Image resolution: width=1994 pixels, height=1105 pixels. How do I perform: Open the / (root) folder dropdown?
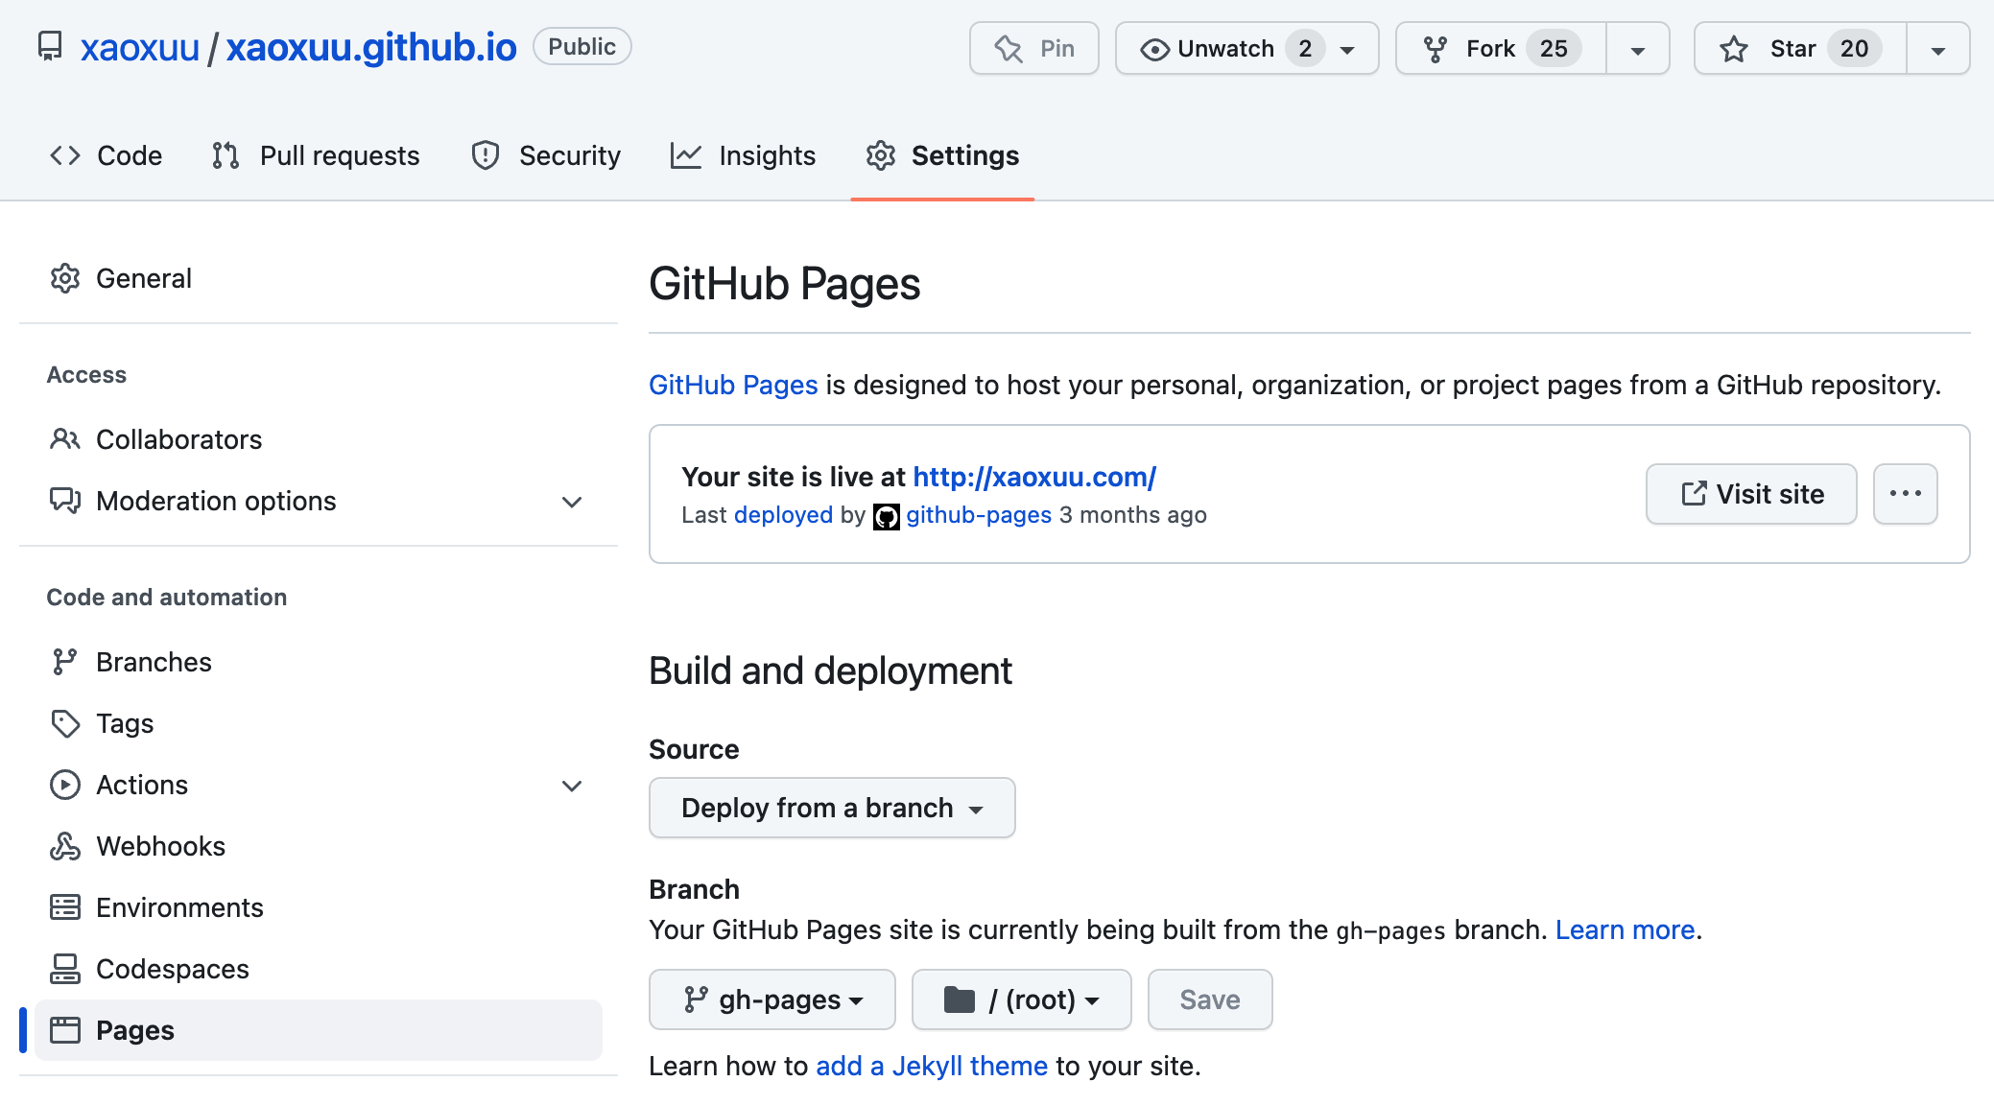point(1022,999)
